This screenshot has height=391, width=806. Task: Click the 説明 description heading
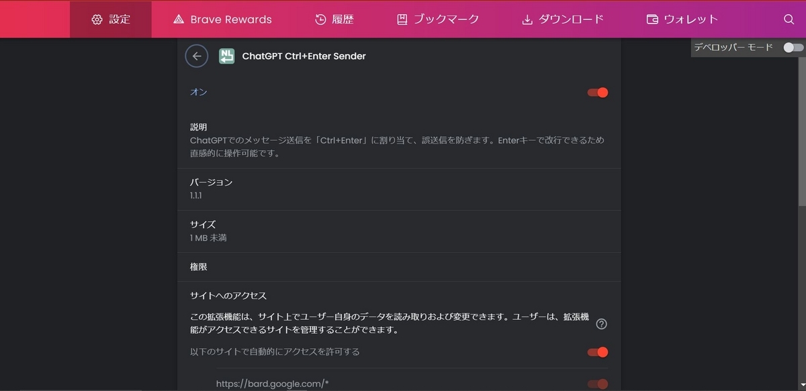199,127
